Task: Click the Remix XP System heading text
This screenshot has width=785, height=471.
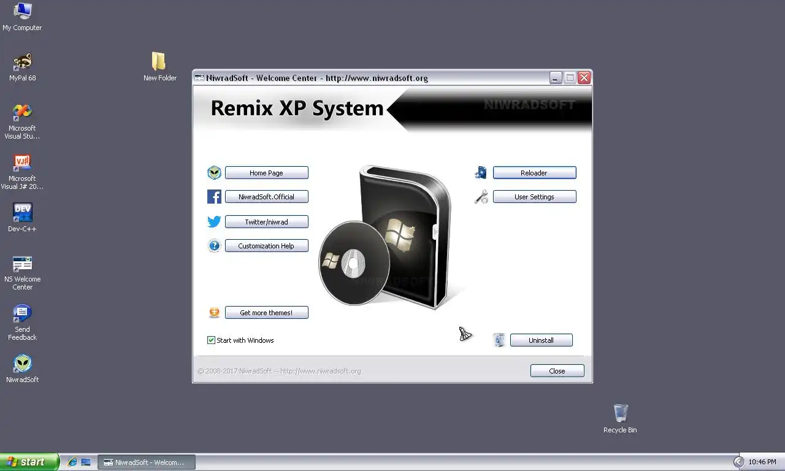Action: tap(297, 109)
